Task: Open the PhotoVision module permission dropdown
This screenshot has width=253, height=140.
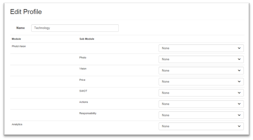Action: [x=201, y=48]
